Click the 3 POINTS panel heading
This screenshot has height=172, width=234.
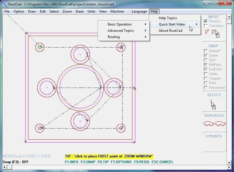coord(213,136)
